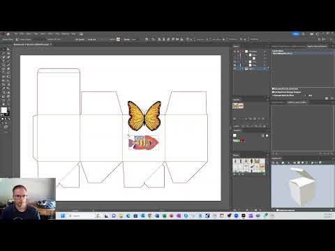Open the Edit Toolbar ellipsis icon

[6, 132]
